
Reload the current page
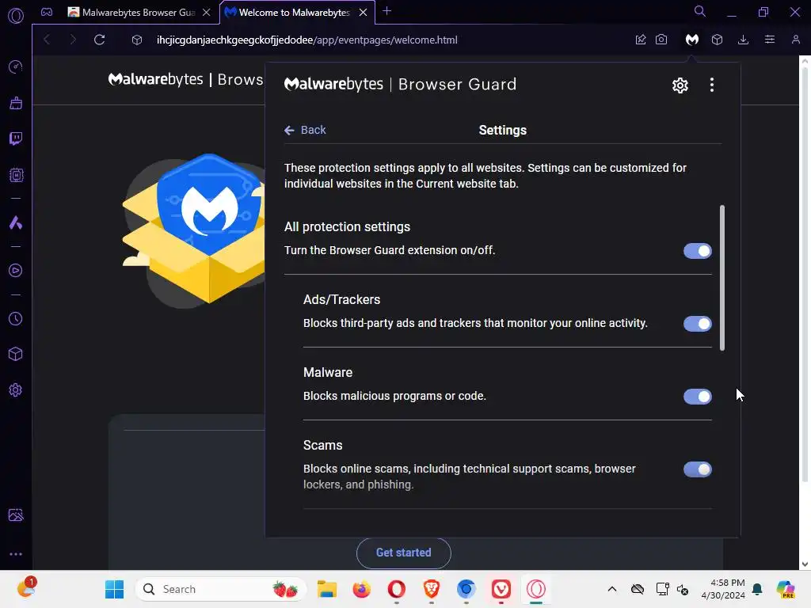pyautogui.click(x=99, y=40)
